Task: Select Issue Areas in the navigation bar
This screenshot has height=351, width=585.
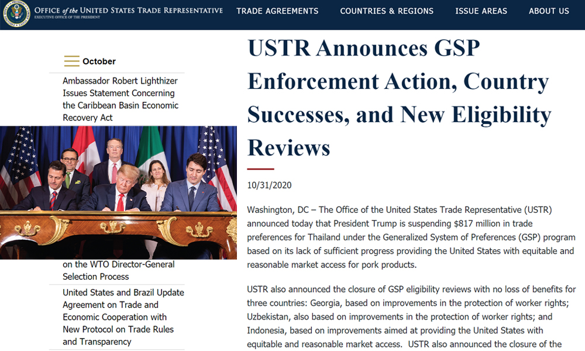Action: tap(481, 11)
